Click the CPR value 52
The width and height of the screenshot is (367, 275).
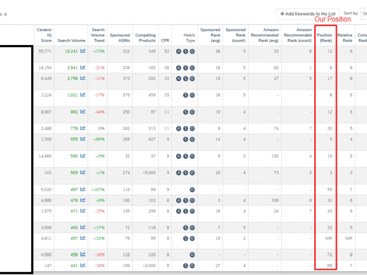point(167,51)
